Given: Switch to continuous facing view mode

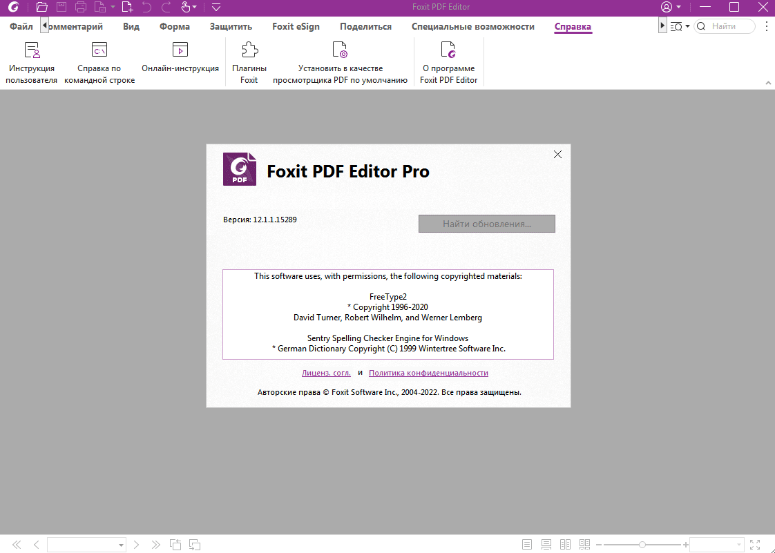Looking at the screenshot, I should pos(585,545).
